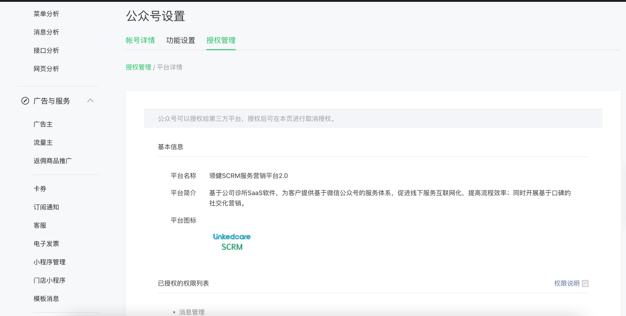Image resolution: width=626 pixels, height=316 pixels.
Task: Open 返佣商品推广 menu item
Action: click(53, 161)
